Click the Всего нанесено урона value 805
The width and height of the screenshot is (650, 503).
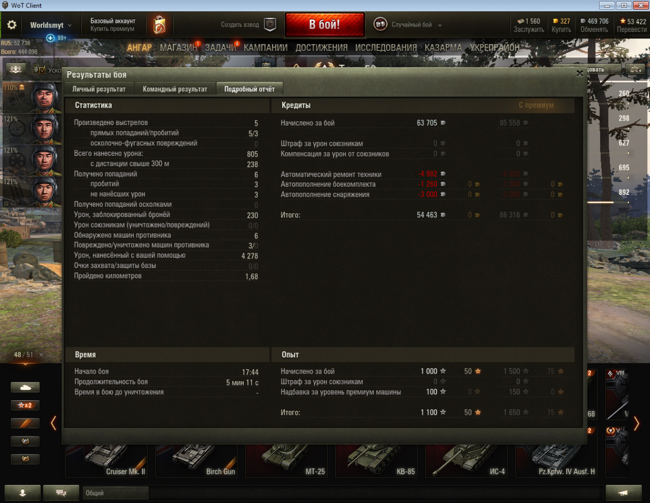click(x=252, y=154)
